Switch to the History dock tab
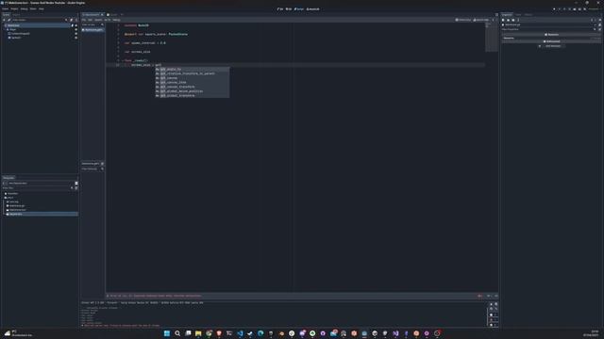 pos(528,15)
